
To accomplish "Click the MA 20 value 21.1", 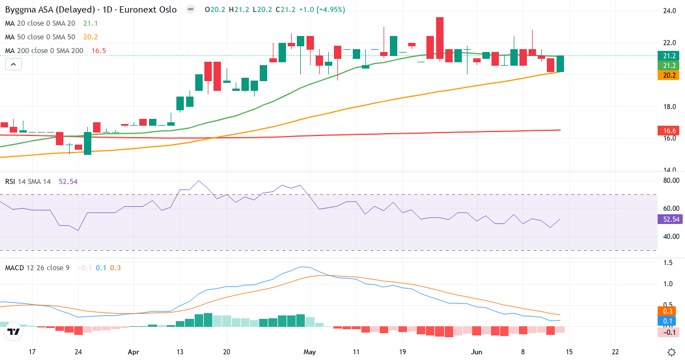I will pos(91,23).
